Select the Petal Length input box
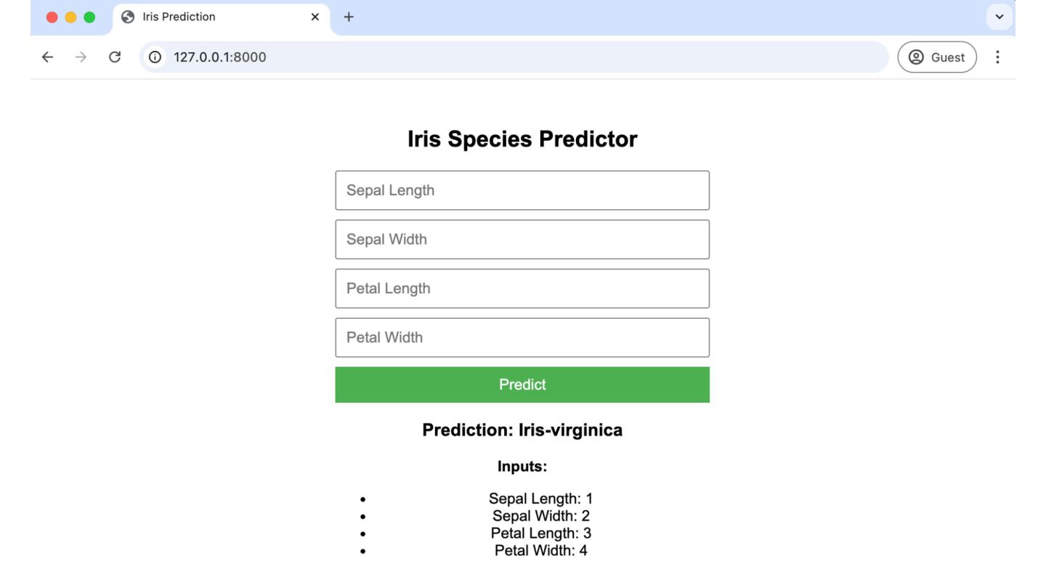 pyautogui.click(x=522, y=288)
